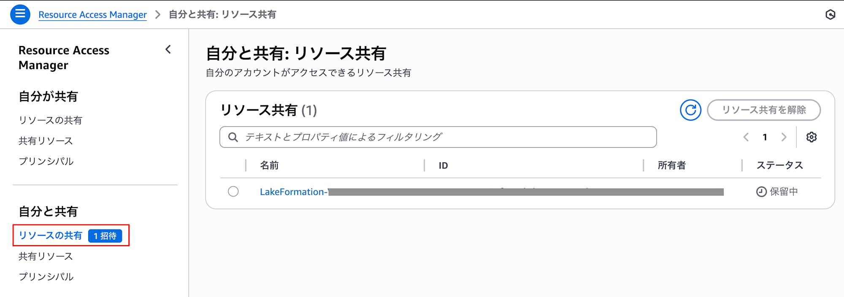Viewport: 844px width, 297px height.
Task: Sort by the ステータス column header
Action: pos(779,165)
